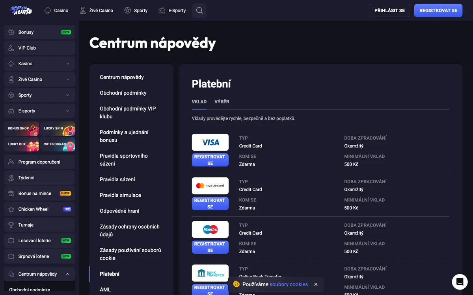Expand the Kasino sidebar chevron
473x295 pixels.
67,64
